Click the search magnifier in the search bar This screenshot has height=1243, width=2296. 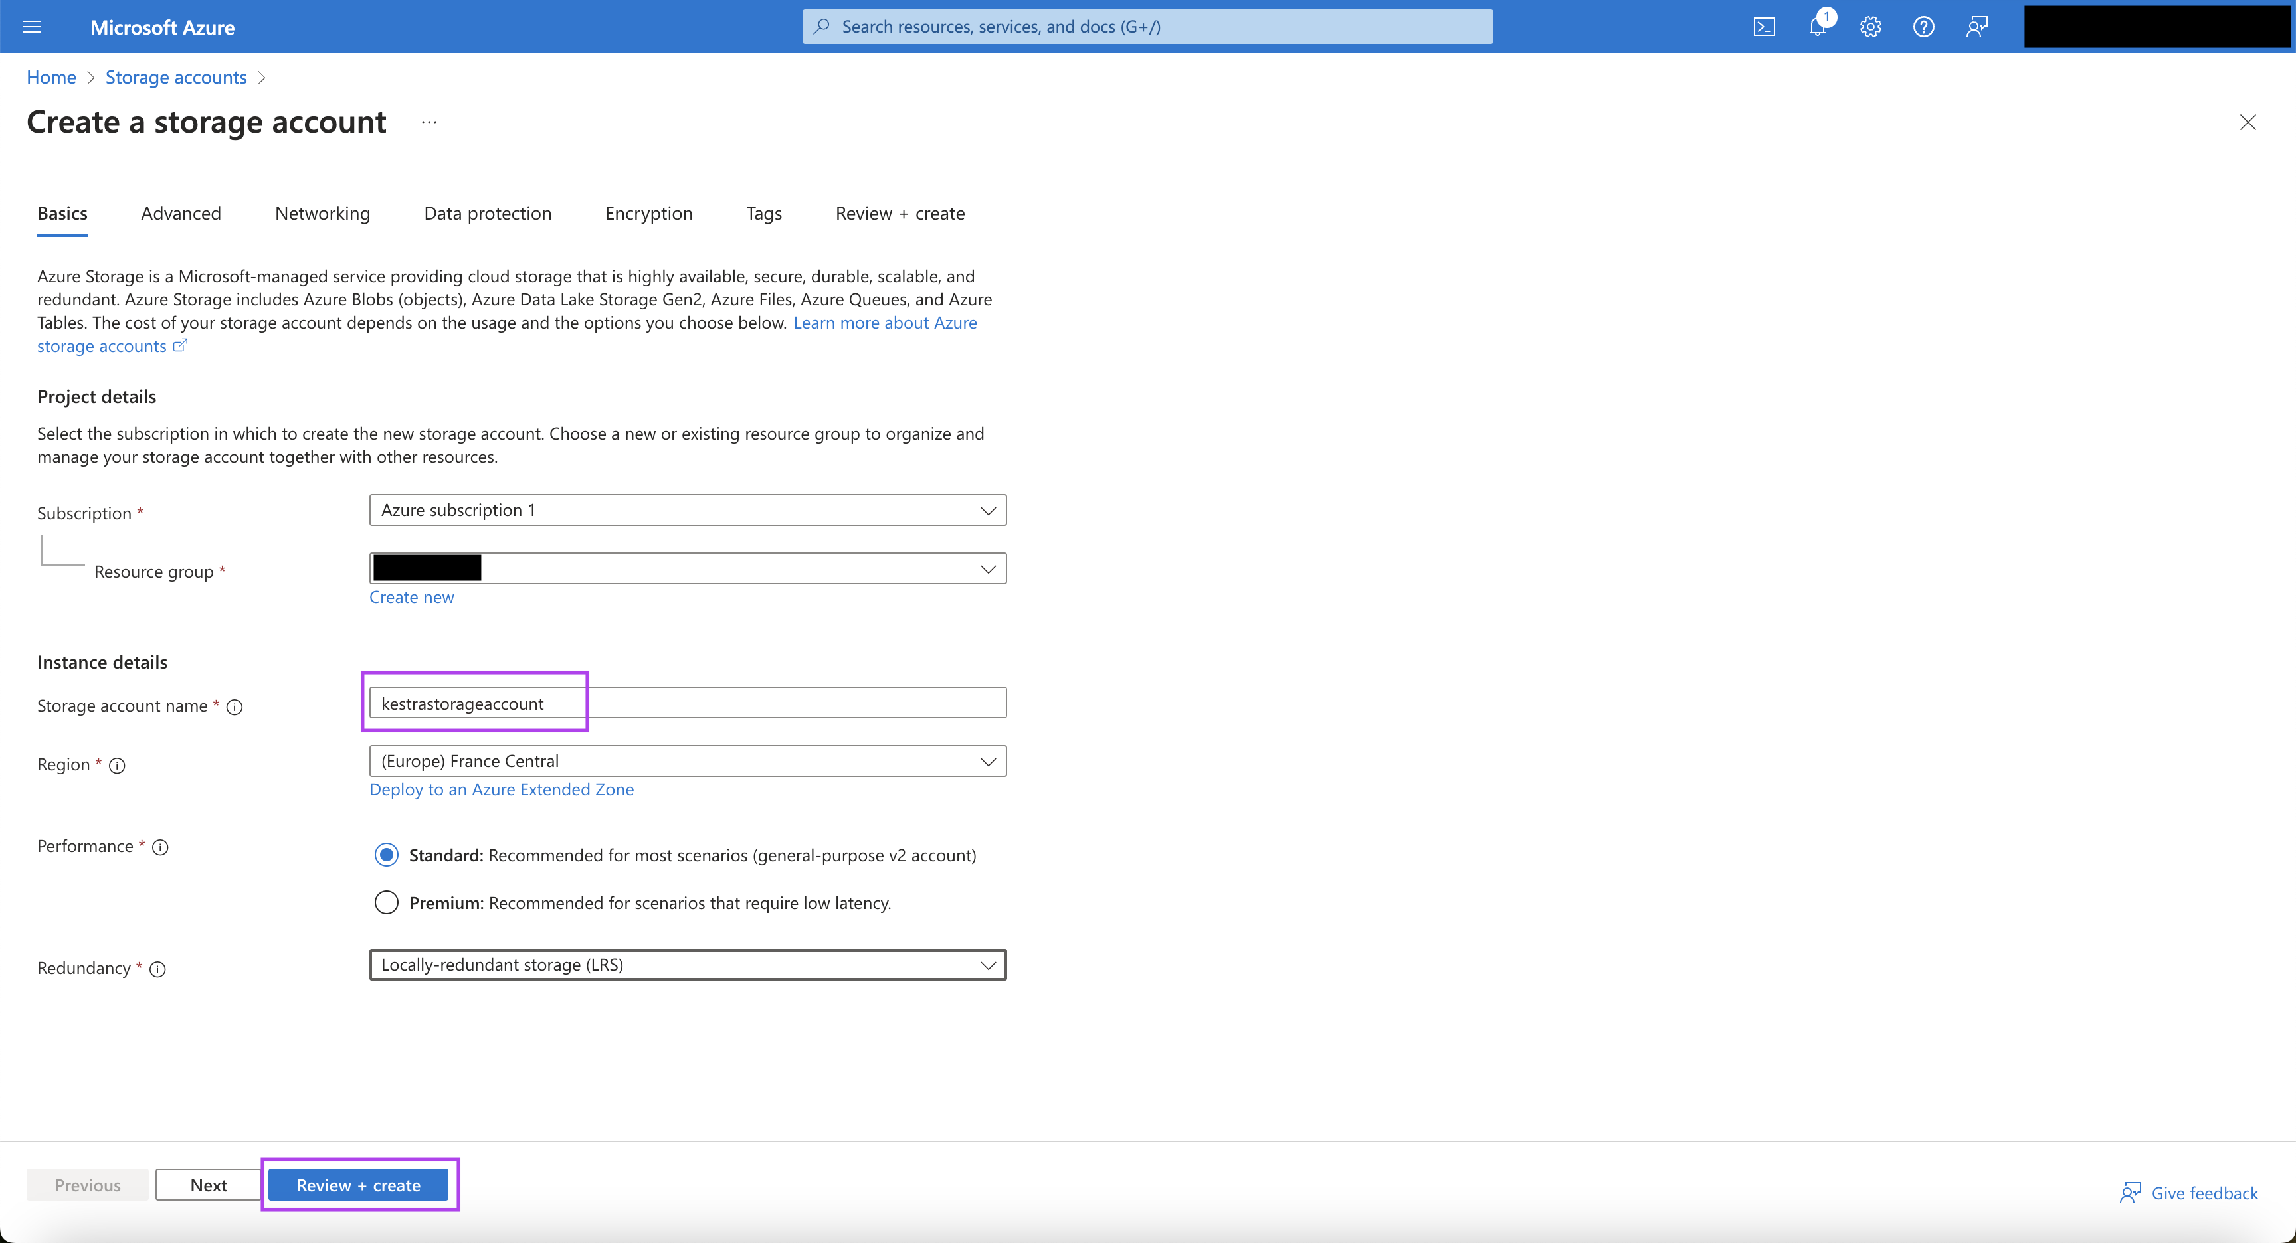[822, 26]
